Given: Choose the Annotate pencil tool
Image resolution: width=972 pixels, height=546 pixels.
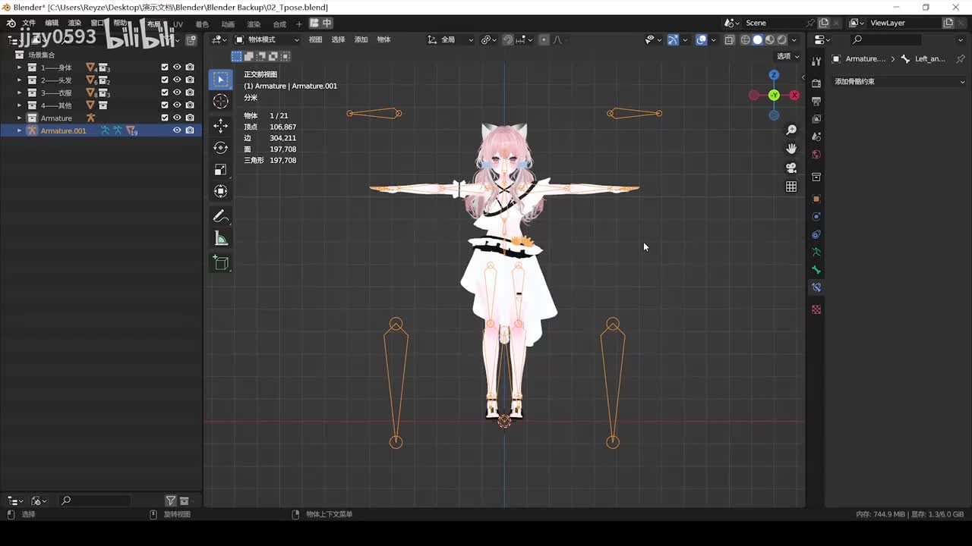Looking at the screenshot, I should [x=221, y=216].
